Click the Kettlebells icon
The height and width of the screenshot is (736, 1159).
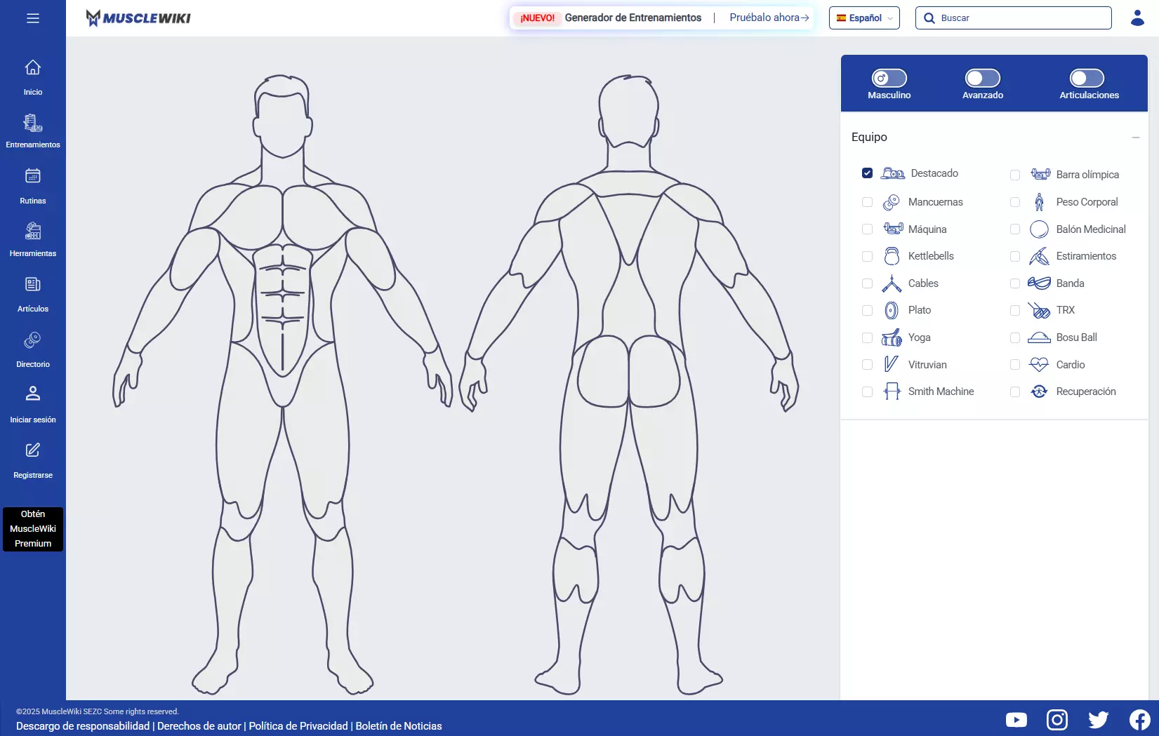coord(892,256)
